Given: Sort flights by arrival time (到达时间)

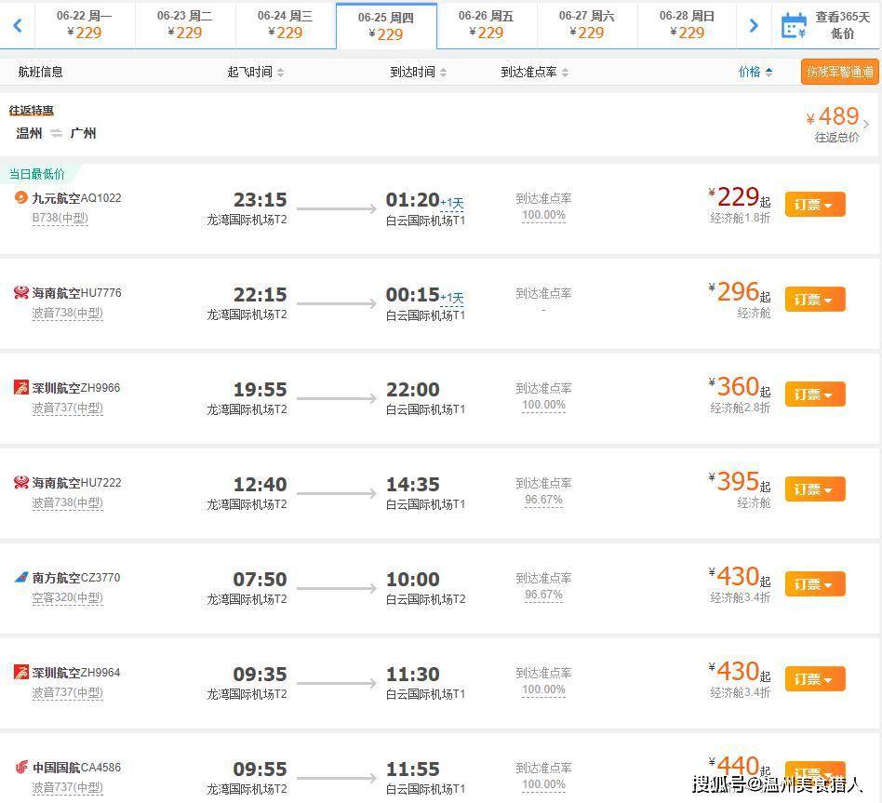Looking at the screenshot, I should 418,72.
